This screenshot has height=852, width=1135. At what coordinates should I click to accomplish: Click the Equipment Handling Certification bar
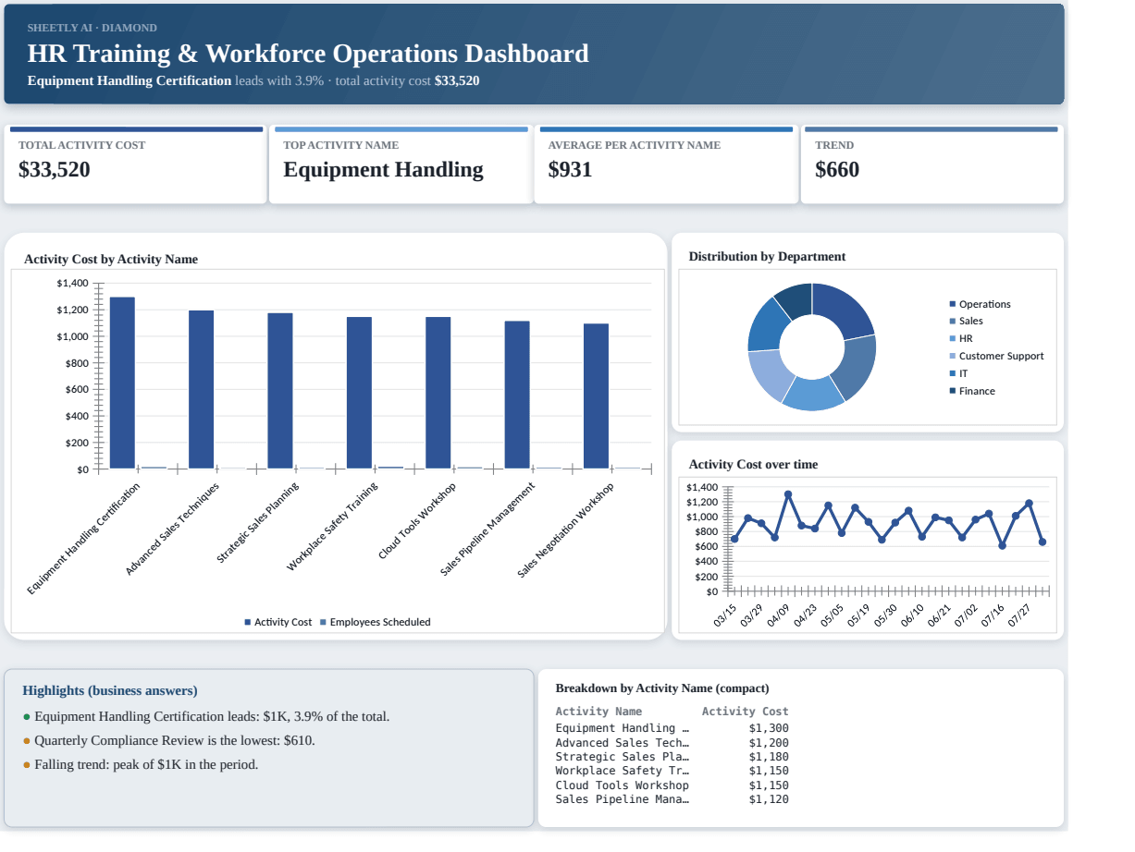(122, 383)
